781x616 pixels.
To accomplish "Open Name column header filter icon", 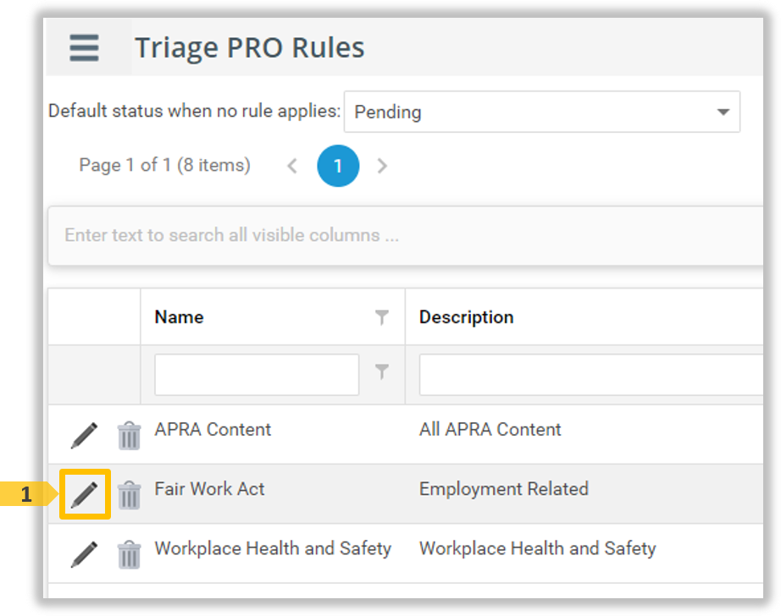I will pyautogui.click(x=382, y=317).
